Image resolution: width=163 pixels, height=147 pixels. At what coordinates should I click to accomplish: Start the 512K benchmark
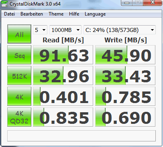19,75
